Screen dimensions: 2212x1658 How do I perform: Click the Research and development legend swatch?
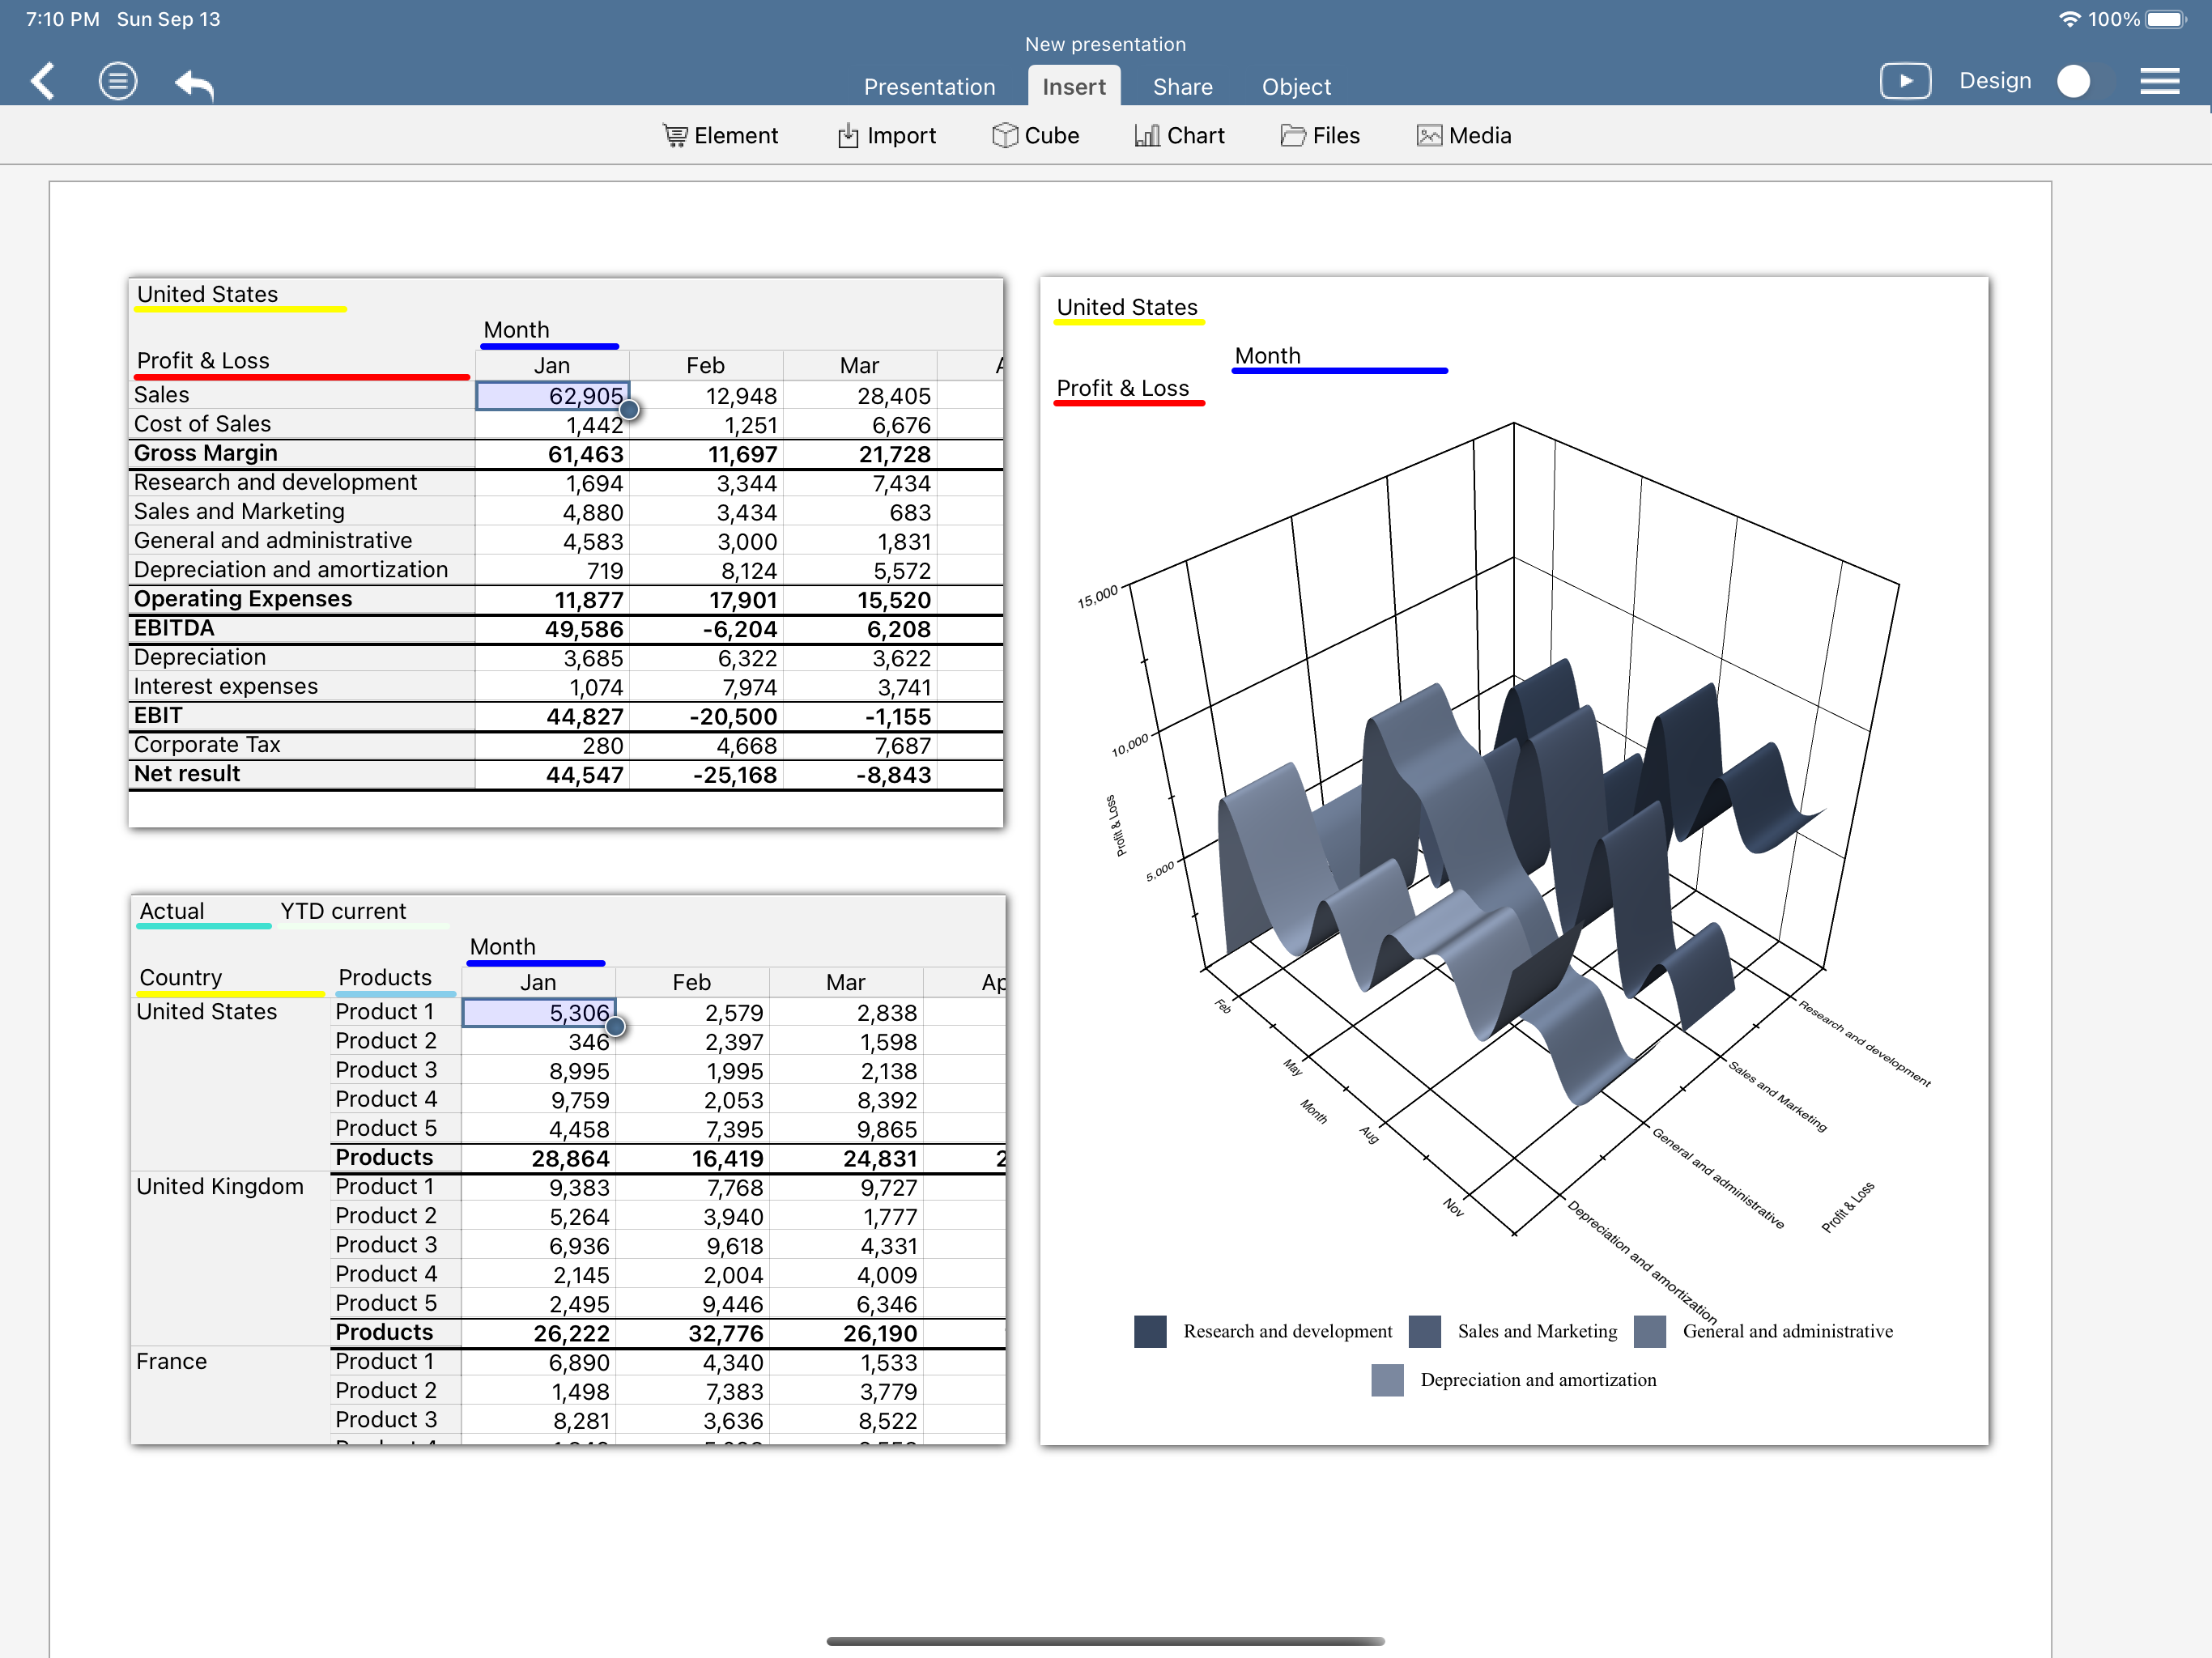(1150, 1331)
